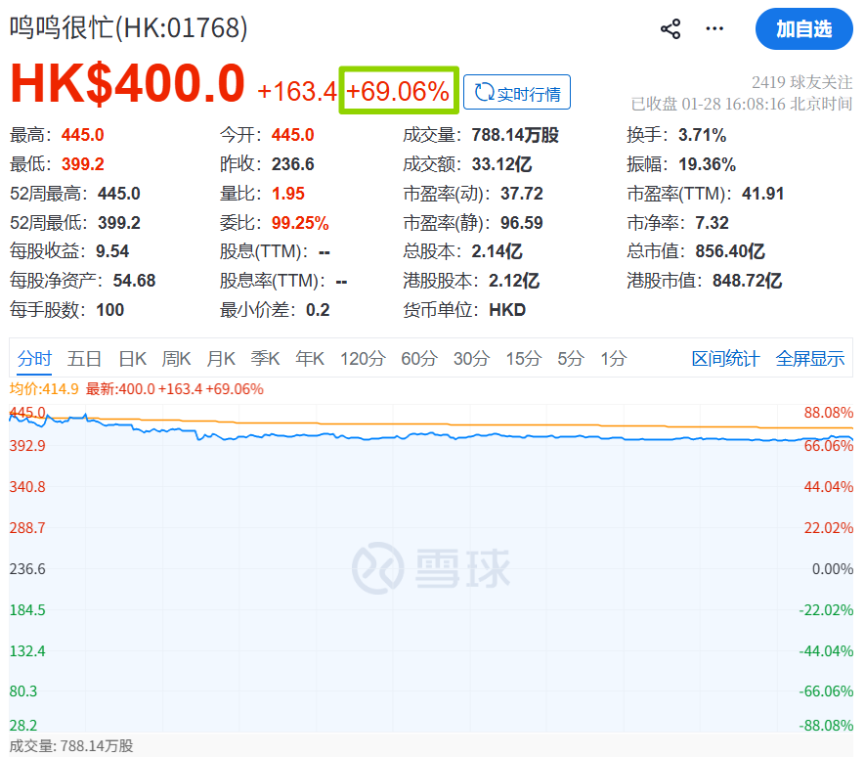Switch to the 15分 interval
The width and height of the screenshot is (865, 757).
point(523,359)
